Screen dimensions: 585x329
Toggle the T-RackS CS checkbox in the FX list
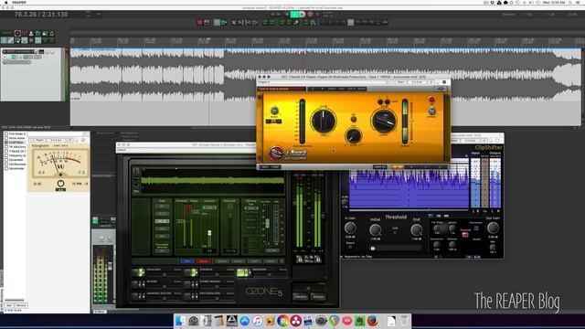point(6,151)
